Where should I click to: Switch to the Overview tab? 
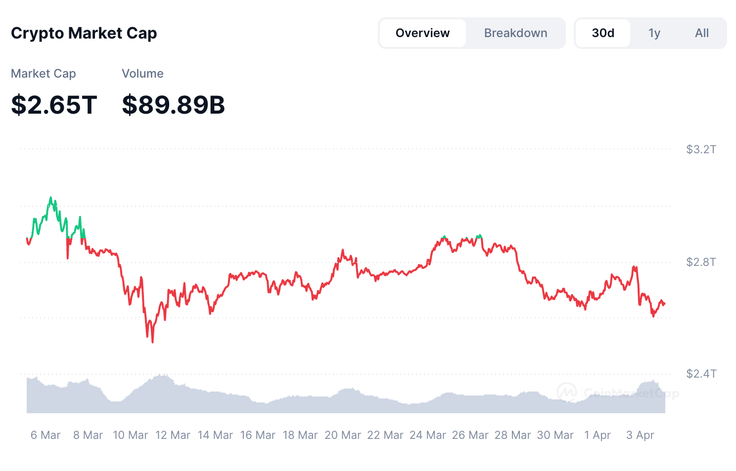coord(423,33)
